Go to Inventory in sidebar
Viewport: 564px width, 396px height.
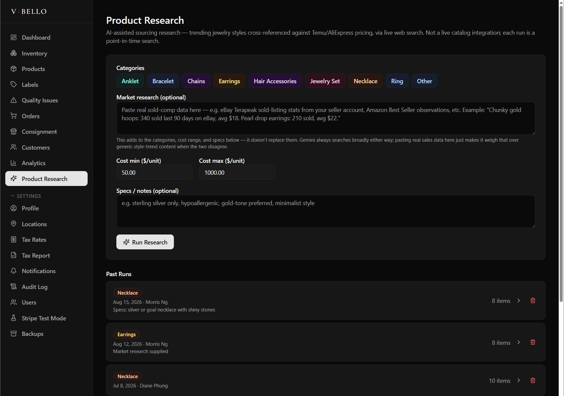[x=46, y=53]
